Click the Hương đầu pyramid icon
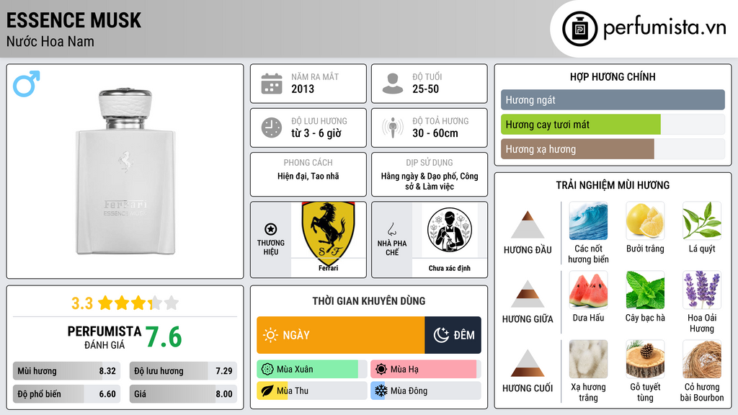The height and width of the screenshot is (415, 738). 528,225
